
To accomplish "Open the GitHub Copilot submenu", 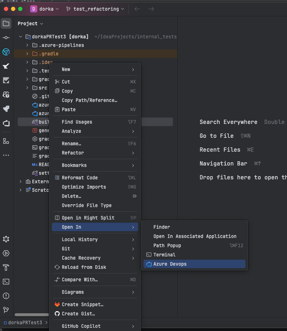I will 95,326.
